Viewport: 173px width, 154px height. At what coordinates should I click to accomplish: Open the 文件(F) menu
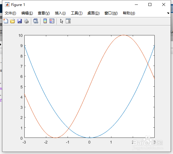point(11,13)
